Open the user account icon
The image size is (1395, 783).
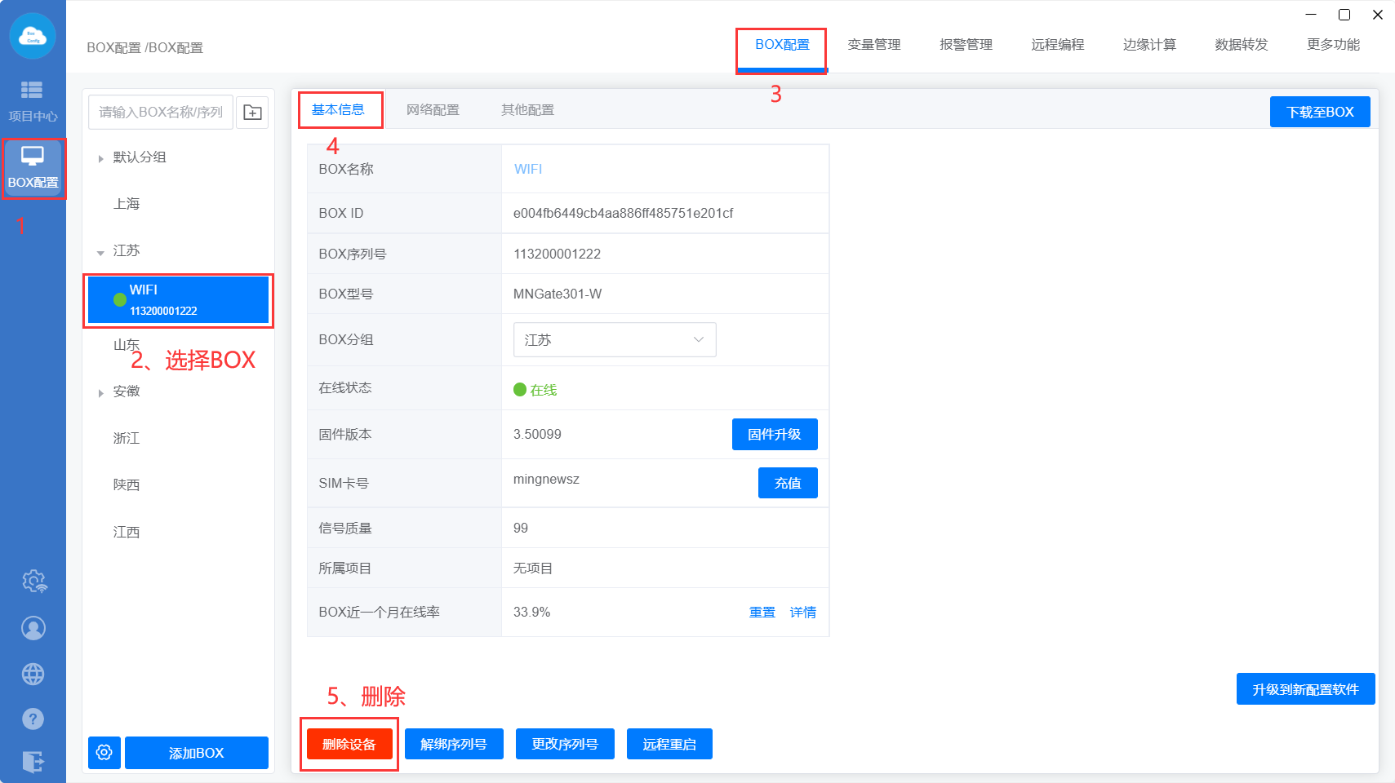click(33, 628)
